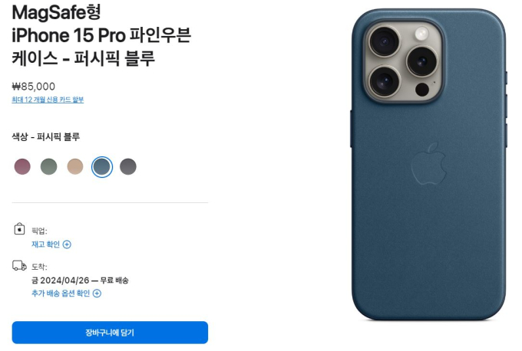This screenshot has height=351, width=522.
Task: Click the product title MagSafe형 iPhone 15 Pro
Action: click(101, 35)
